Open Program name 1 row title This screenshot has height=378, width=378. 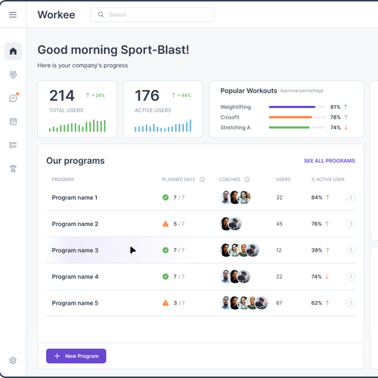pos(75,197)
